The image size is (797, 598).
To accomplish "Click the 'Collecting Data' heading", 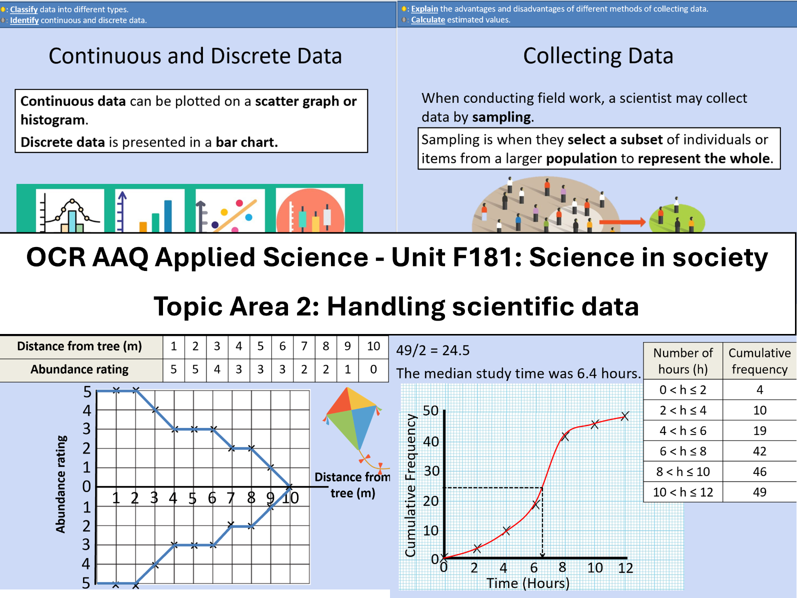I will (598, 56).
